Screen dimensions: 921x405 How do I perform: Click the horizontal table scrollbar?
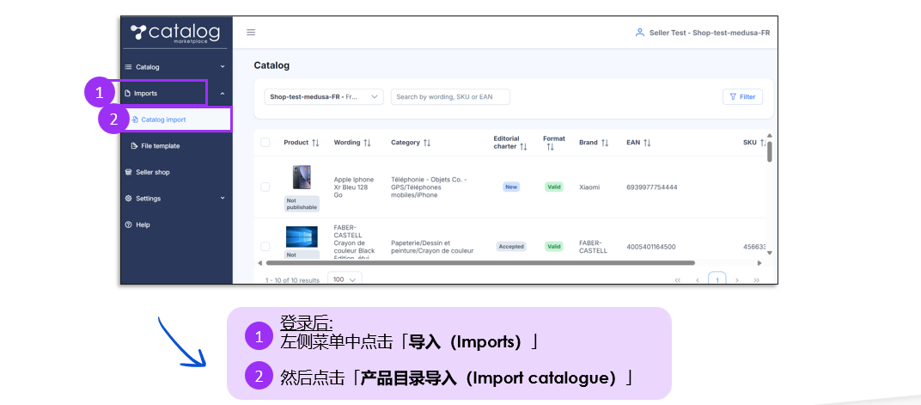(479, 263)
